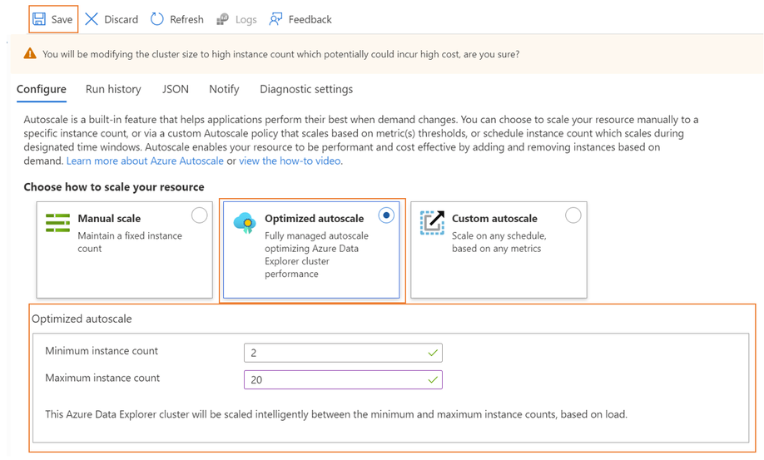
Task: Click the Feedback person icon
Action: tap(275, 19)
